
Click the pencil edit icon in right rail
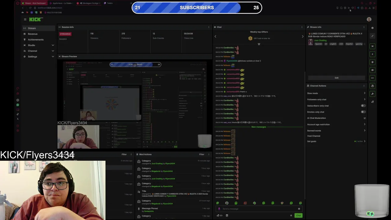[372, 36]
